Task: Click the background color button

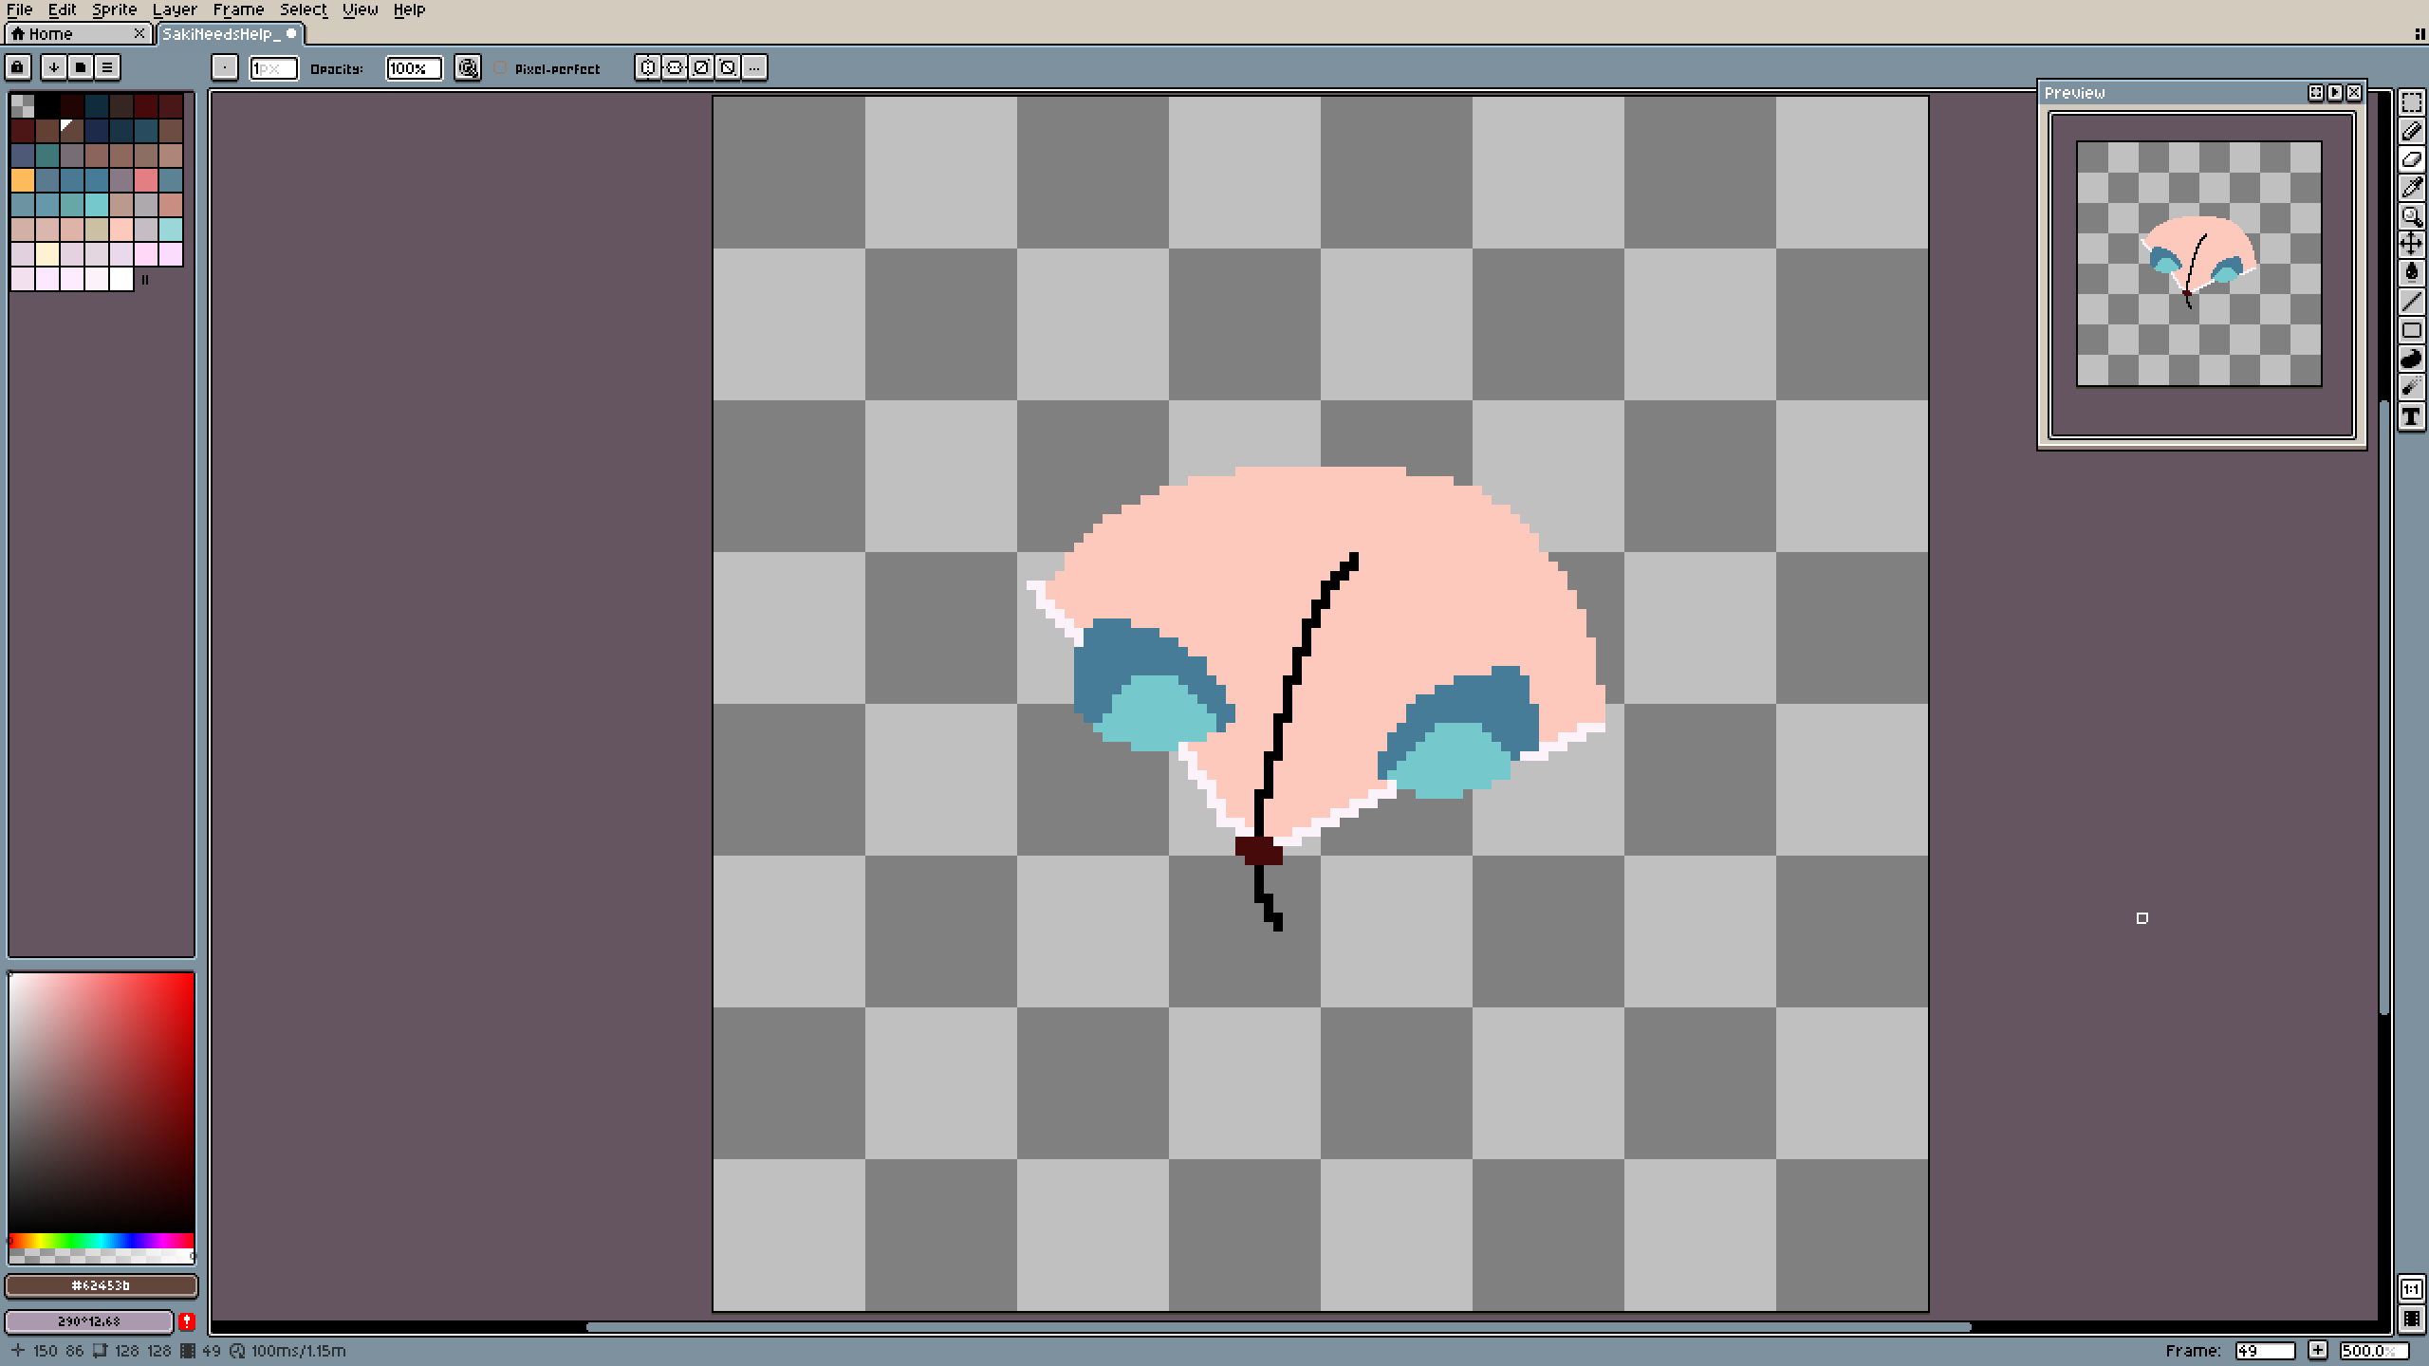Action: pyautogui.click(x=89, y=1320)
